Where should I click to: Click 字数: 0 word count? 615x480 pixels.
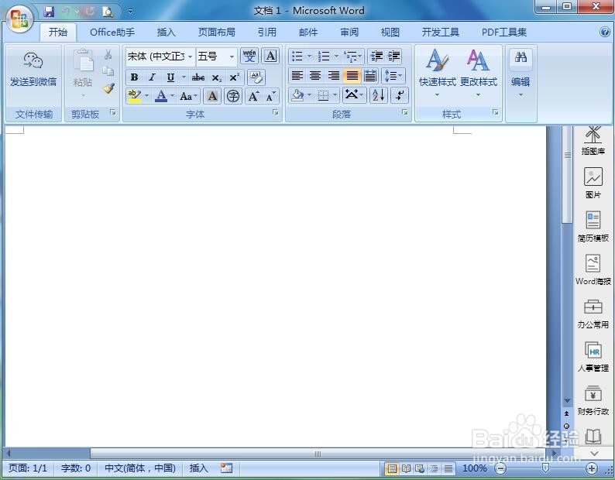coord(76,468)
